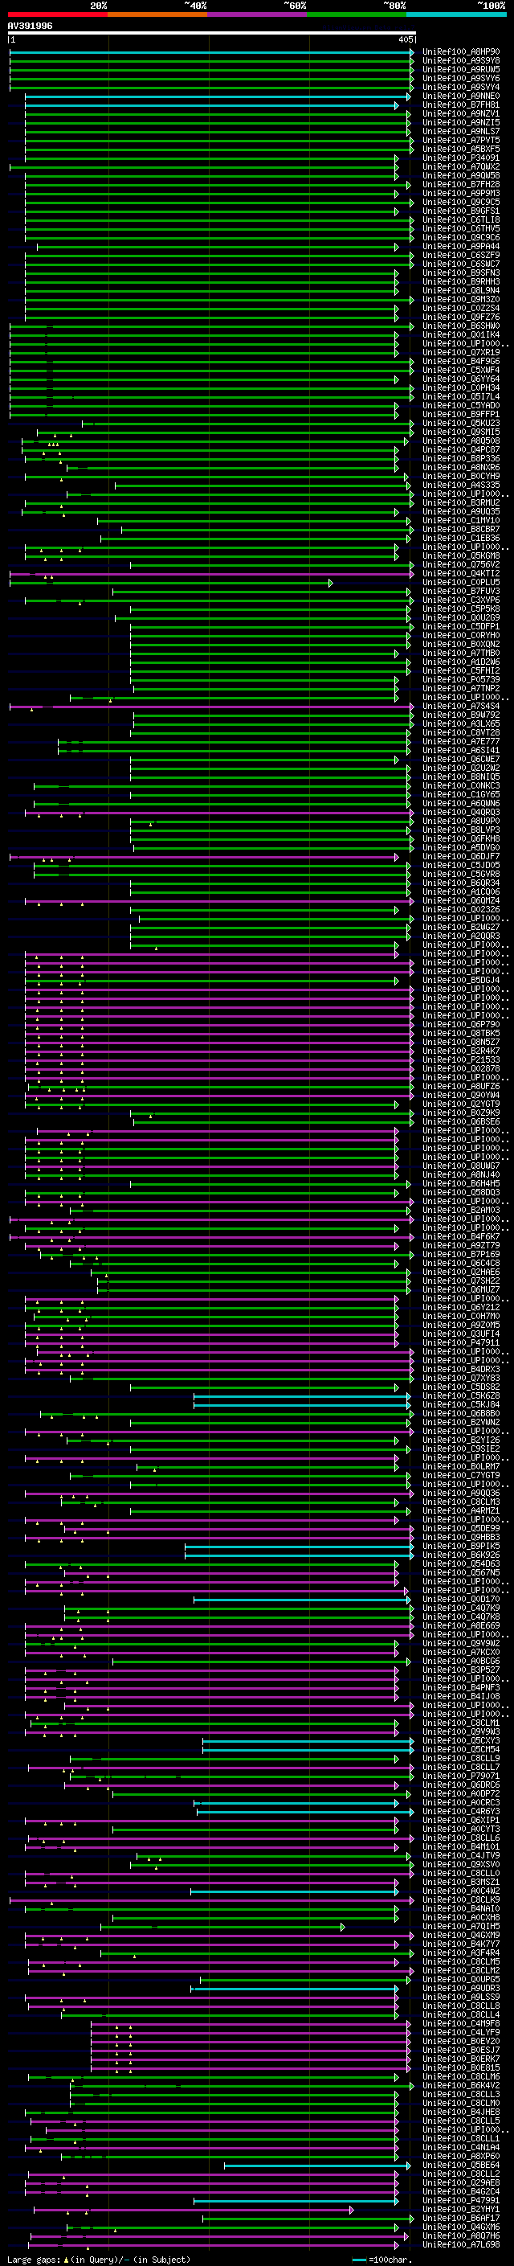Choose the UniRef100_B7FH28 entry
The image size is (514, 2266).
[x=460, y=186]
